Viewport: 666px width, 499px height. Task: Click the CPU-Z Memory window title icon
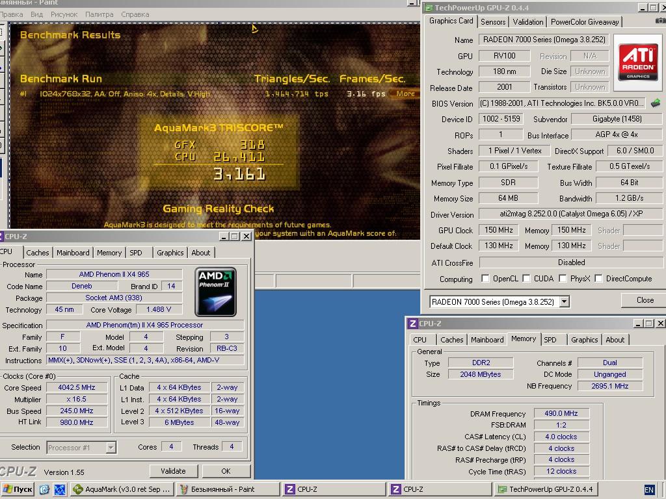(412, 324)
